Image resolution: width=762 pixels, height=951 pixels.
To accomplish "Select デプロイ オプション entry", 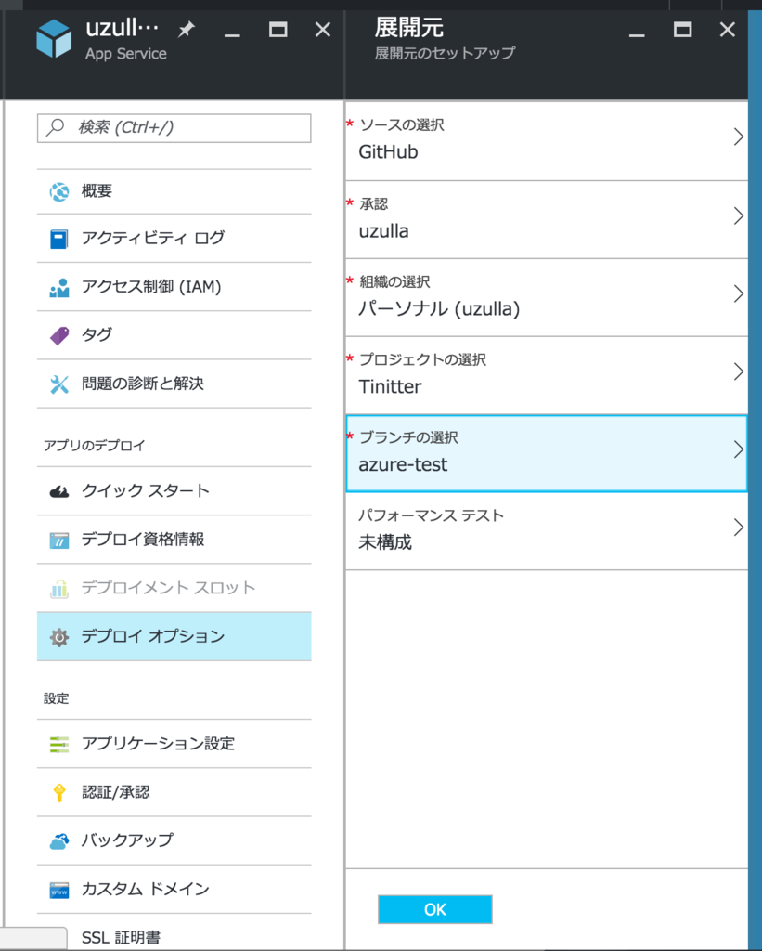I will [x=174, y=636].
